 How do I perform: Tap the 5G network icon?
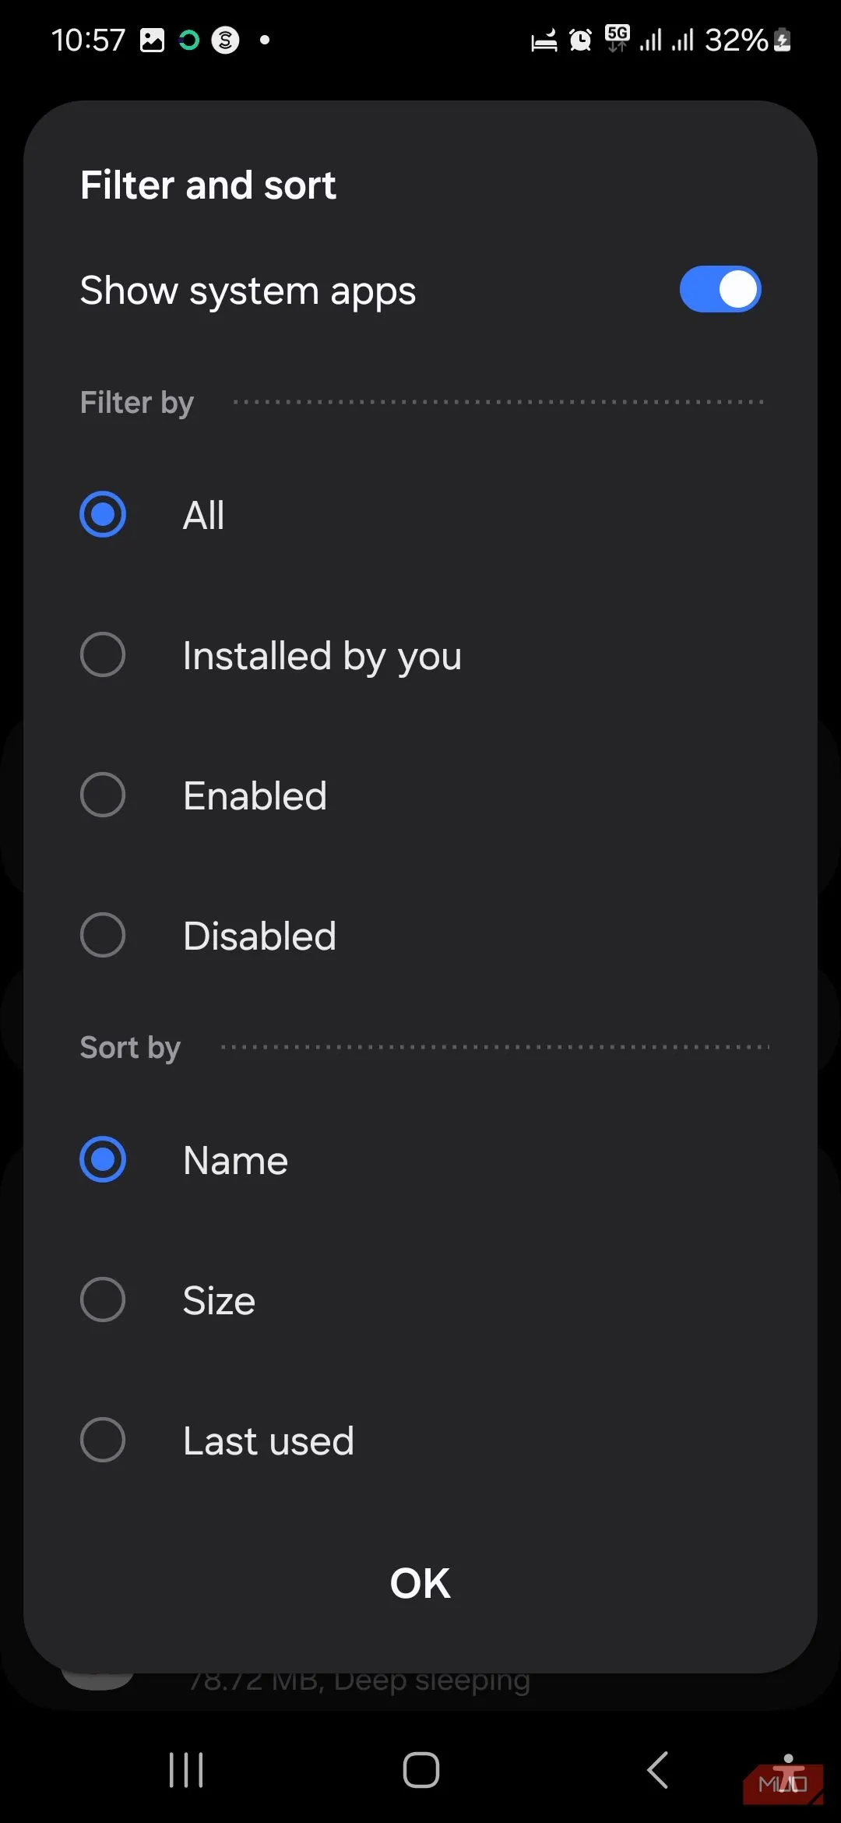click(x=617, y=39)
